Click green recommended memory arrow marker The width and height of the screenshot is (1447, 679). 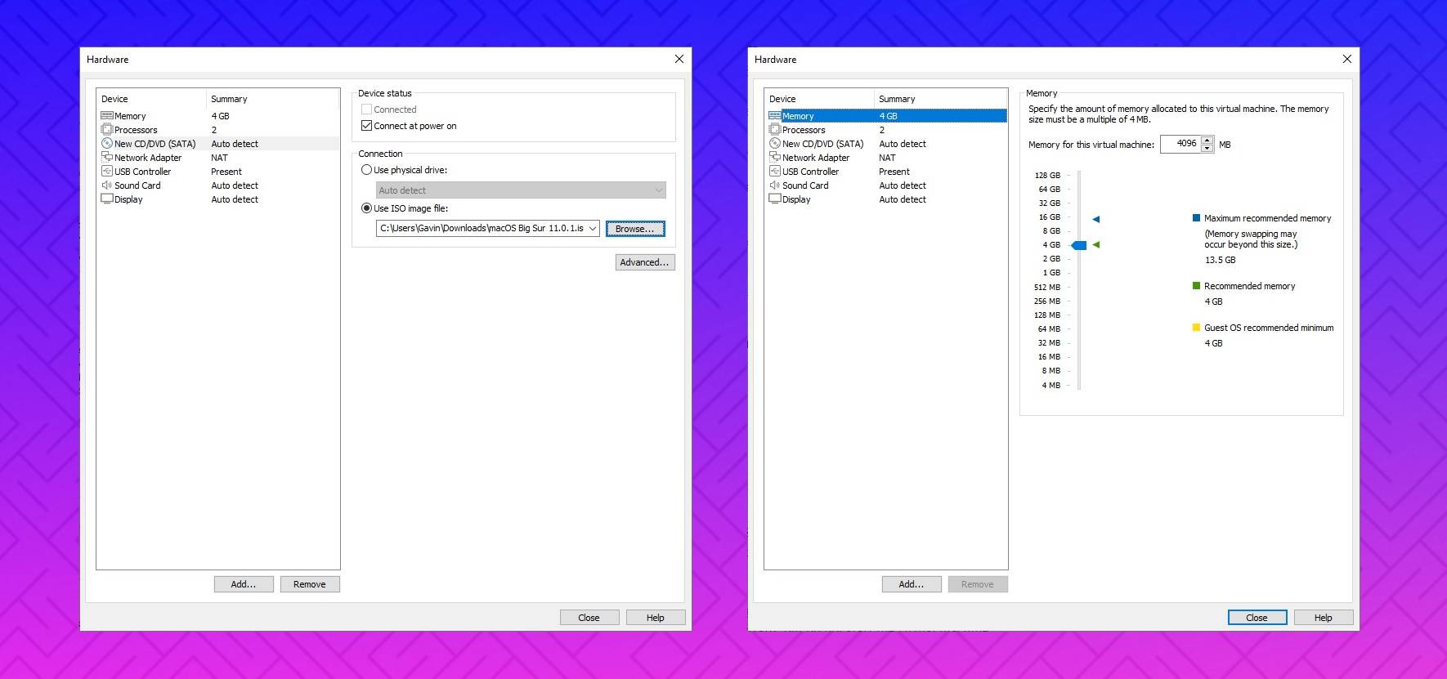pyautogui.click(x=1096, y=244)
